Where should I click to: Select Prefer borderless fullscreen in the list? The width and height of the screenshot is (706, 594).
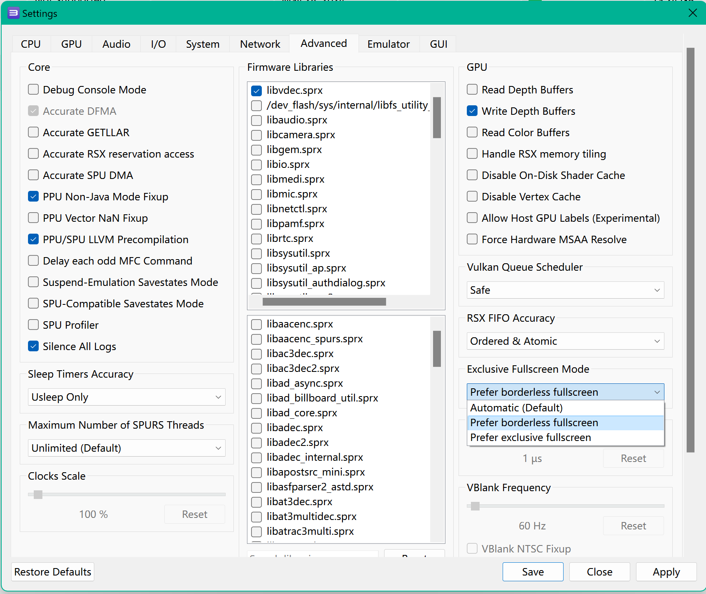click(566, 422)
